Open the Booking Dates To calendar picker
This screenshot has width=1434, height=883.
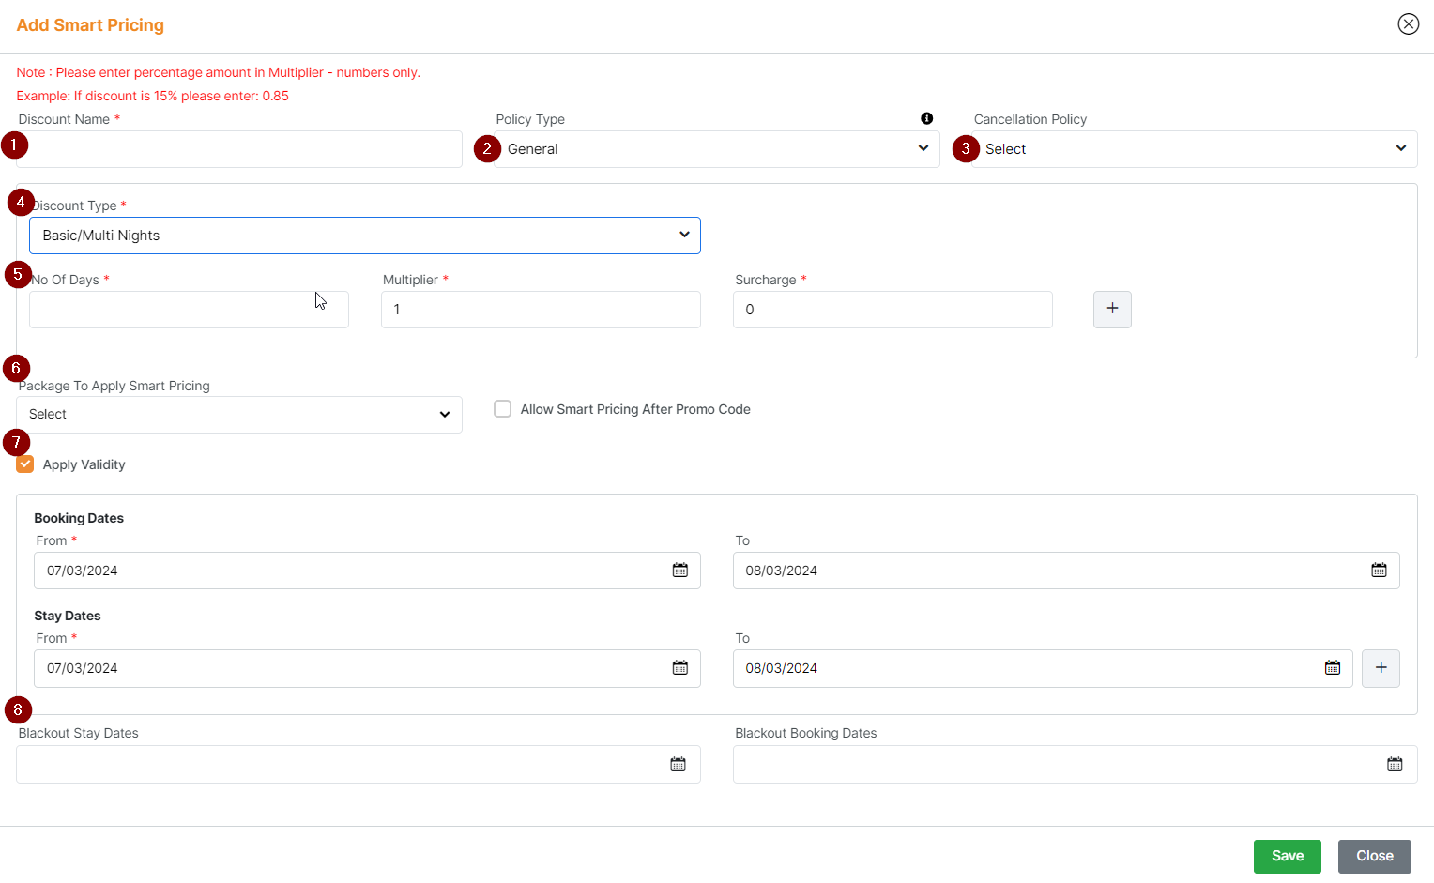(1379, 570)
